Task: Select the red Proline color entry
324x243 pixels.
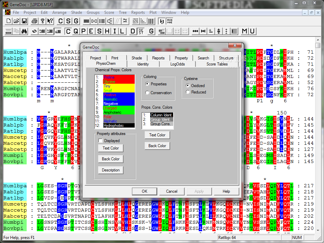Action: (x=115, y=77)
